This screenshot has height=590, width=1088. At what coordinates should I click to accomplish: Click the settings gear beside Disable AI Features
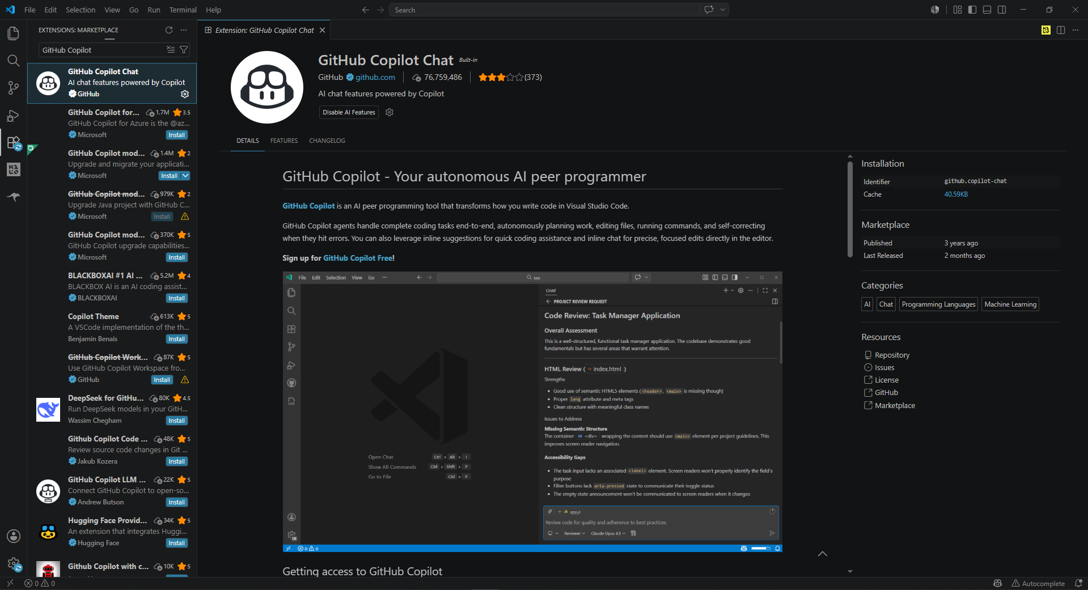pos(390,112)
